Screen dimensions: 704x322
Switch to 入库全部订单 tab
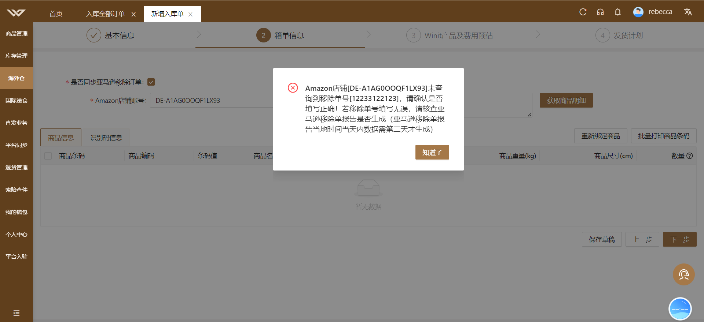click(x=106, y=14)
